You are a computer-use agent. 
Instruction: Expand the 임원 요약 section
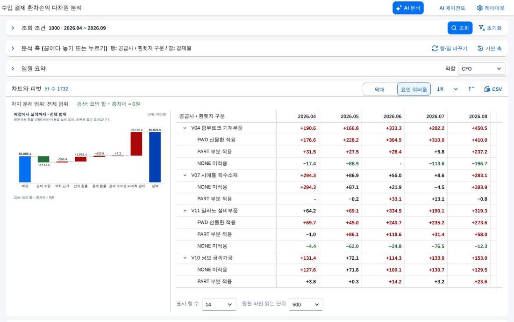(x=13, y=69)
